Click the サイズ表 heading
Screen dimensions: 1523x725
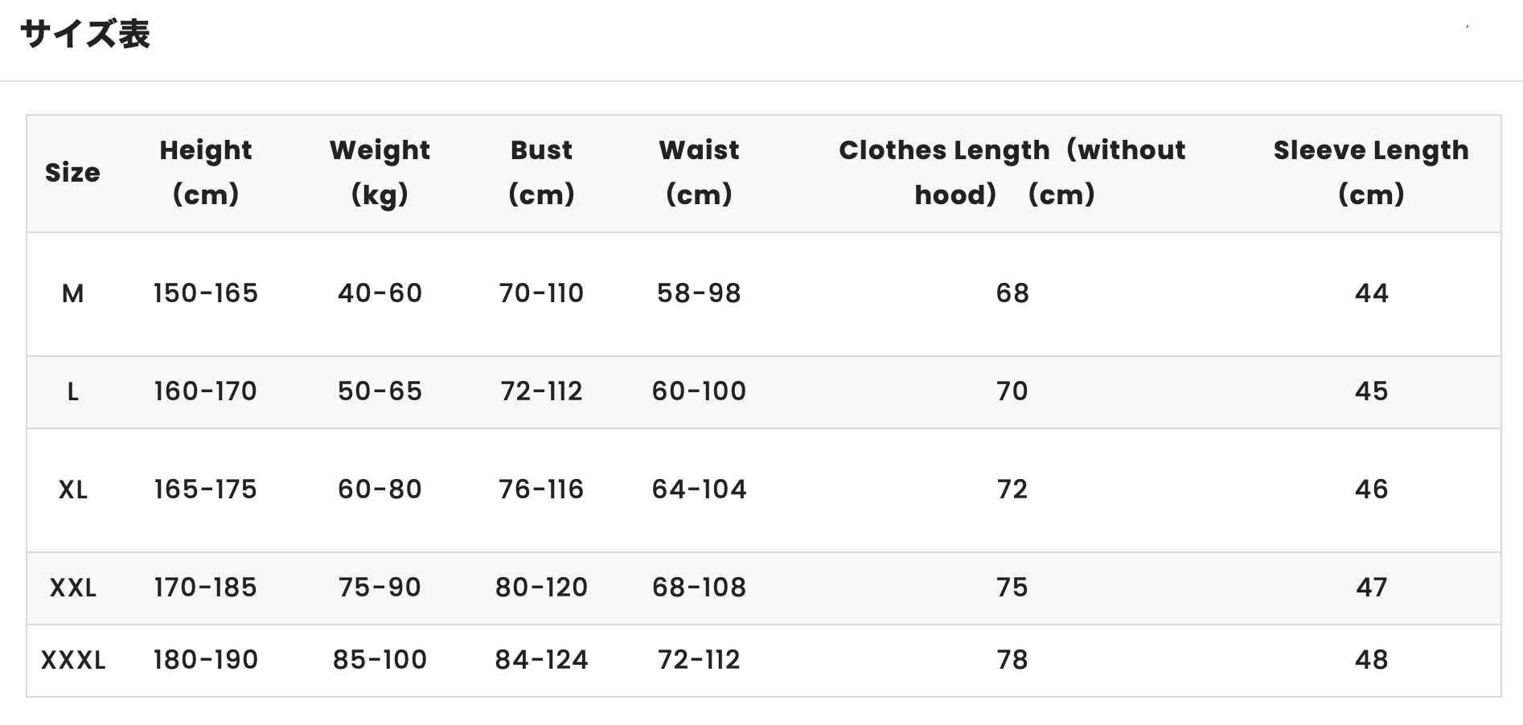(85, 35)
